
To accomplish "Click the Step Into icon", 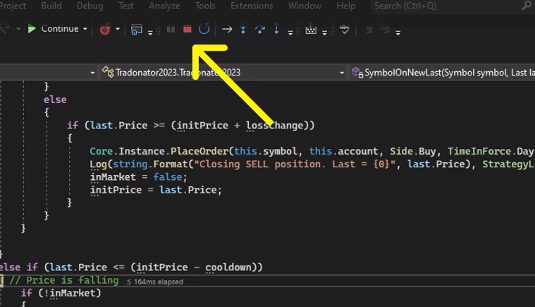I will coord(243,30).
